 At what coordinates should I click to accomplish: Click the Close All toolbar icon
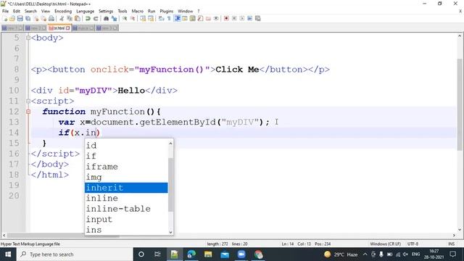(x=43, y=18)
